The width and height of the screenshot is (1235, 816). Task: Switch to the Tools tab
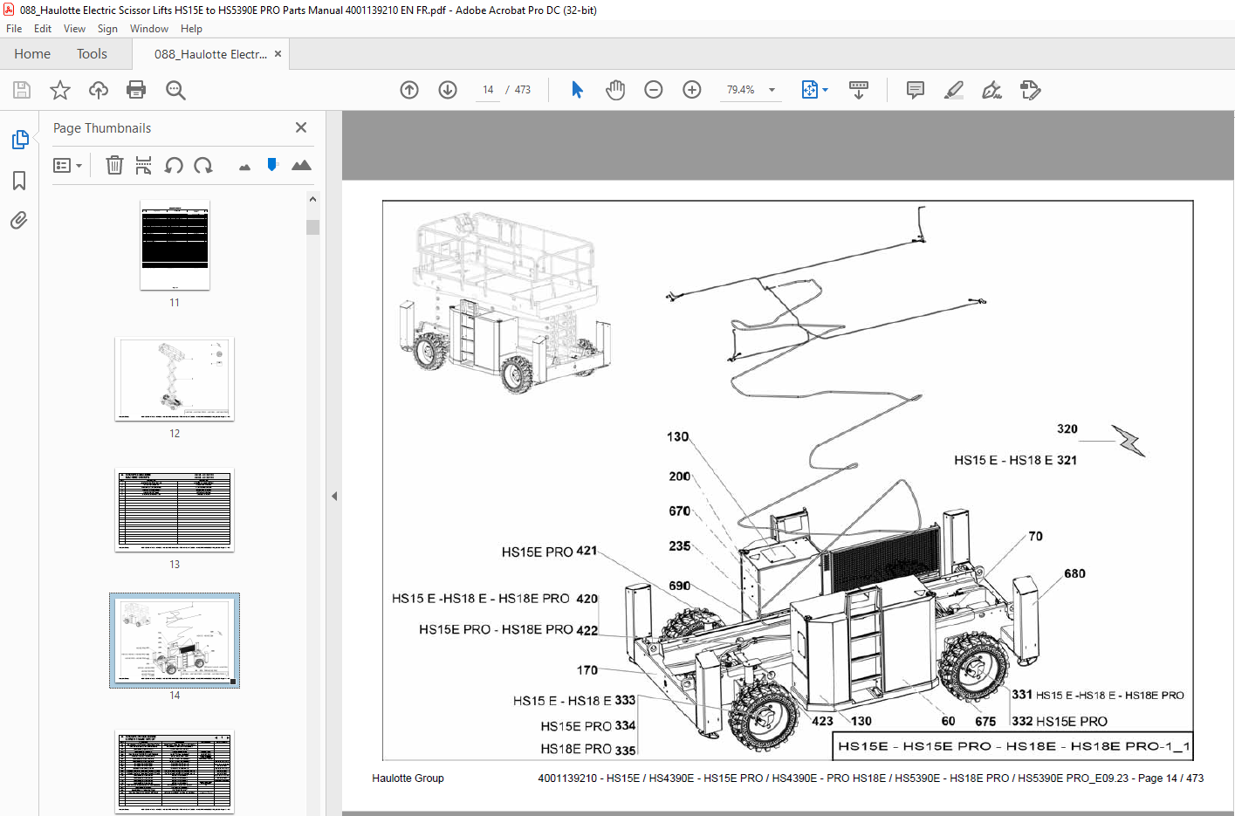(92, 54)
